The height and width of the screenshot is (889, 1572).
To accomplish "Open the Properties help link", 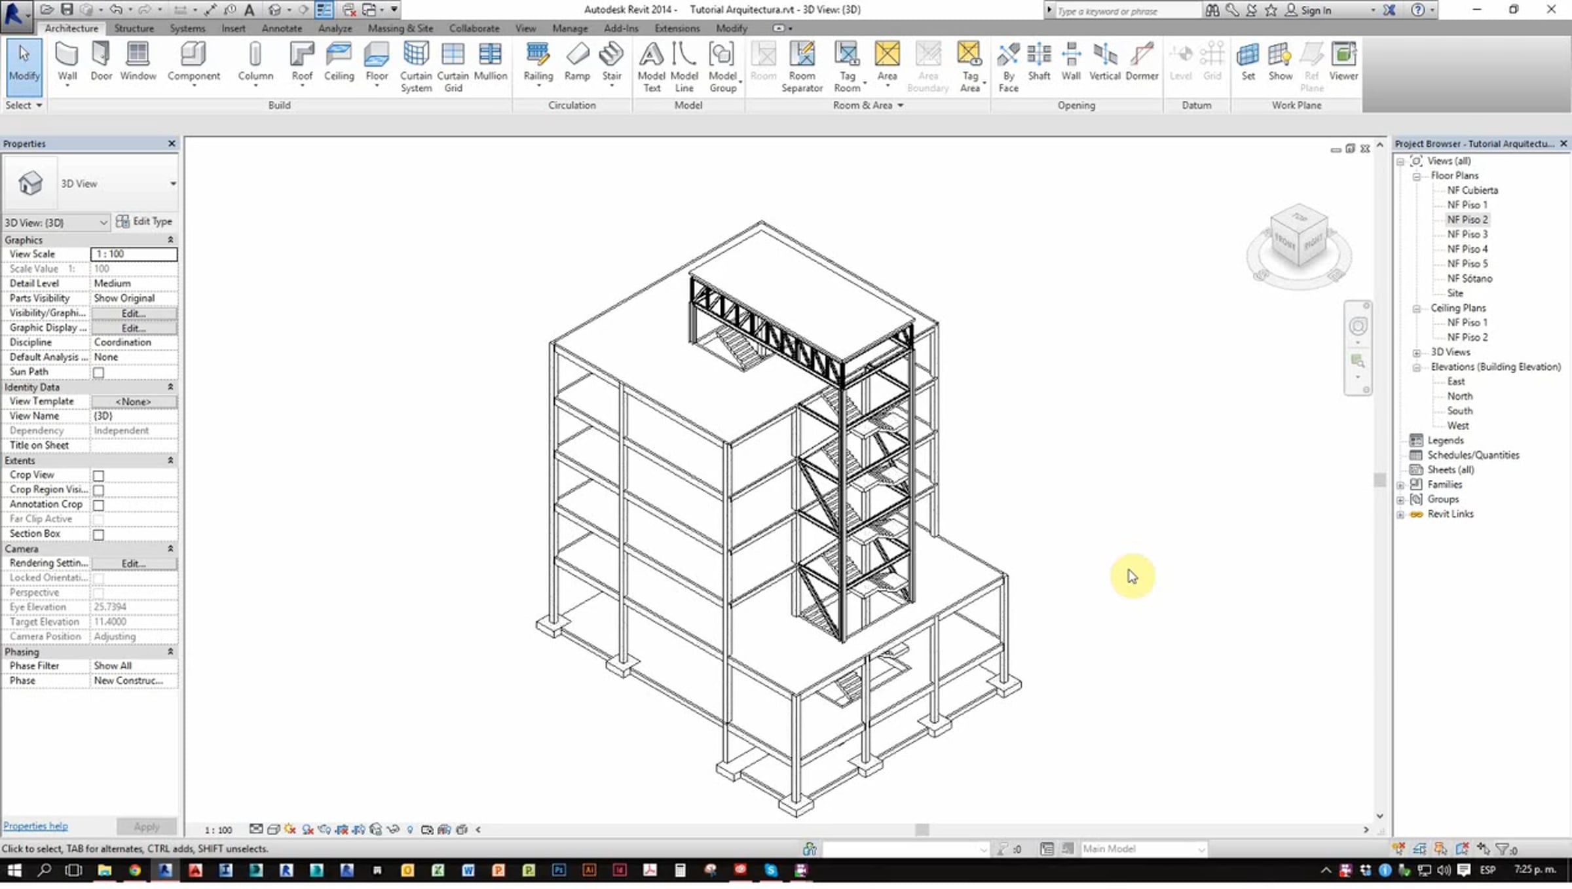I will tap(35, 826).
